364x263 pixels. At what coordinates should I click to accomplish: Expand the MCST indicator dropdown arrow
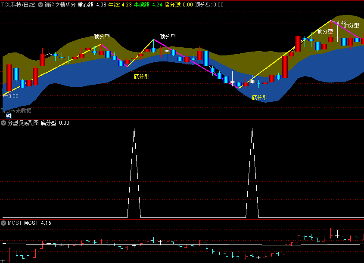pyautogui.click(x=3, y=223)
